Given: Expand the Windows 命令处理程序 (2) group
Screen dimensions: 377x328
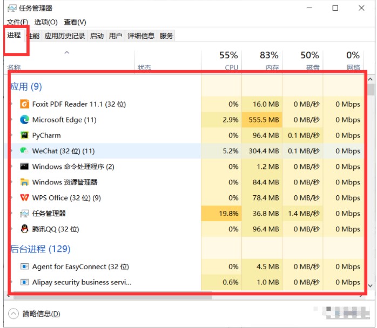Looking at the screenshot, I should coord(11,166).
